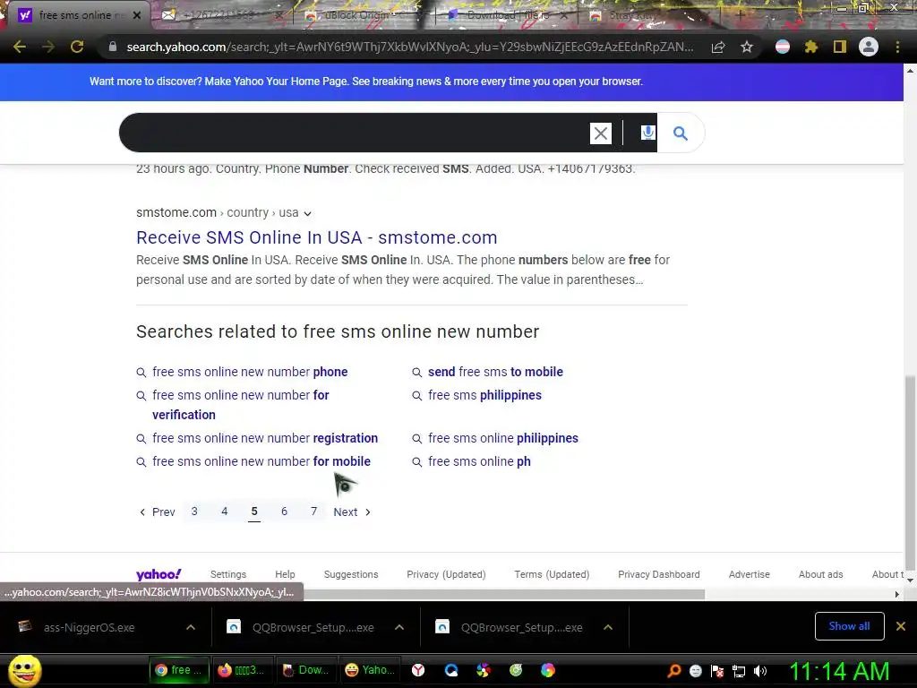Click the gray face tray icon
This screenshot has width=917, height=688.
695,671
